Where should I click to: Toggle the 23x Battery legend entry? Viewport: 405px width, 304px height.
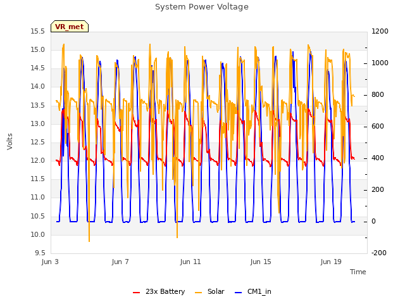coord(159,291)
